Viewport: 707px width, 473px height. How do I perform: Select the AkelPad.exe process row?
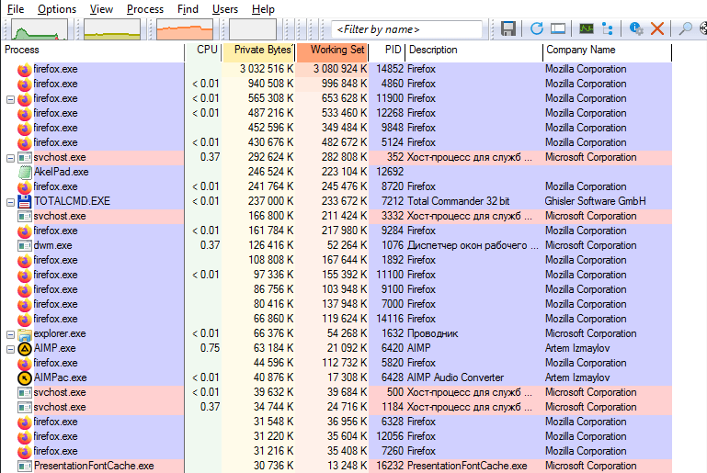[336, 172]
